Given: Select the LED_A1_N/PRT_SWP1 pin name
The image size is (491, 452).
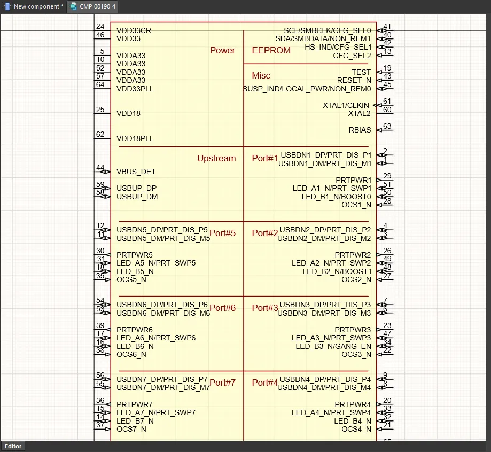Looking at the screenshot, I should pyautogui.click(x=332, y=188).
